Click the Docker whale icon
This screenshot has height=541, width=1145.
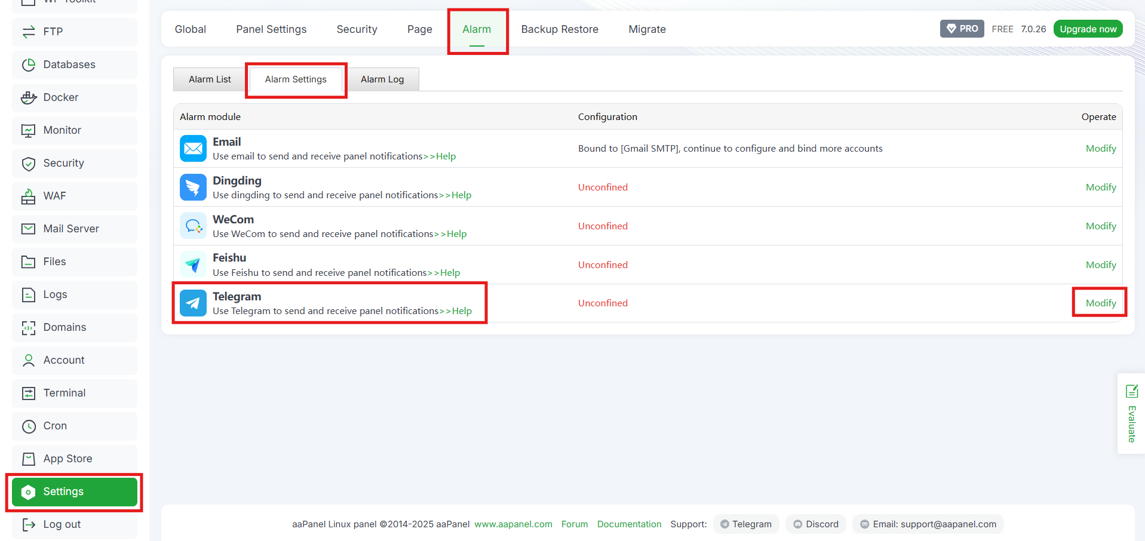point(28,97)
